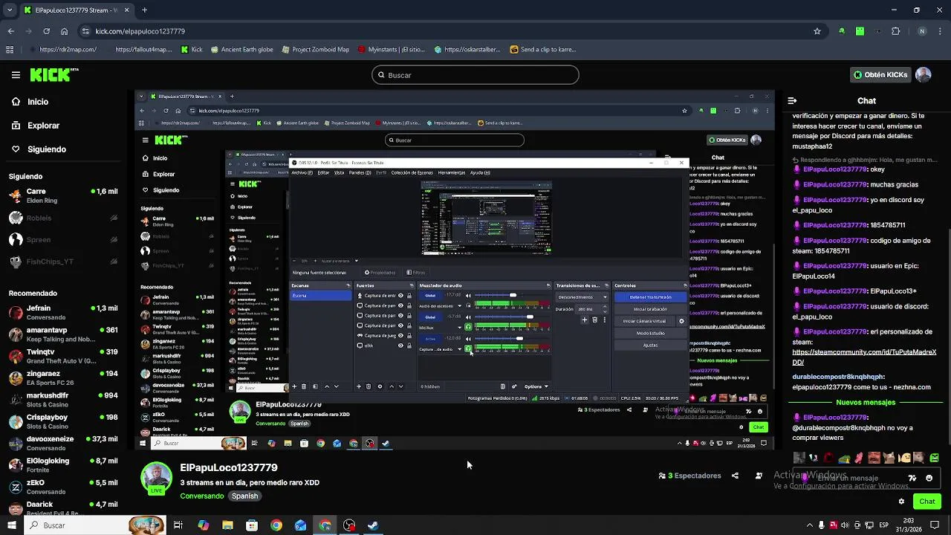Click the browser address bar URL
Viewport: 951px width, 535px height.
pyautogui.click(x=140, y=31)
